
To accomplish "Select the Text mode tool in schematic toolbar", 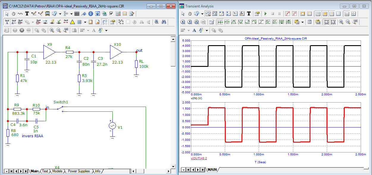I will (x=27, y=13).
